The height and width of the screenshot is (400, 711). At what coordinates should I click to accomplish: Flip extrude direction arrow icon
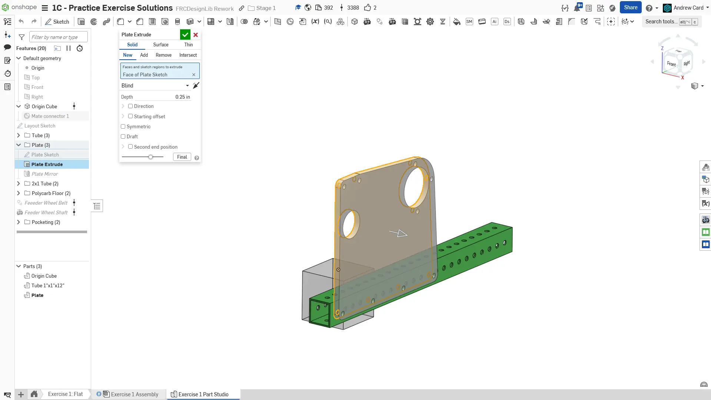196,86
